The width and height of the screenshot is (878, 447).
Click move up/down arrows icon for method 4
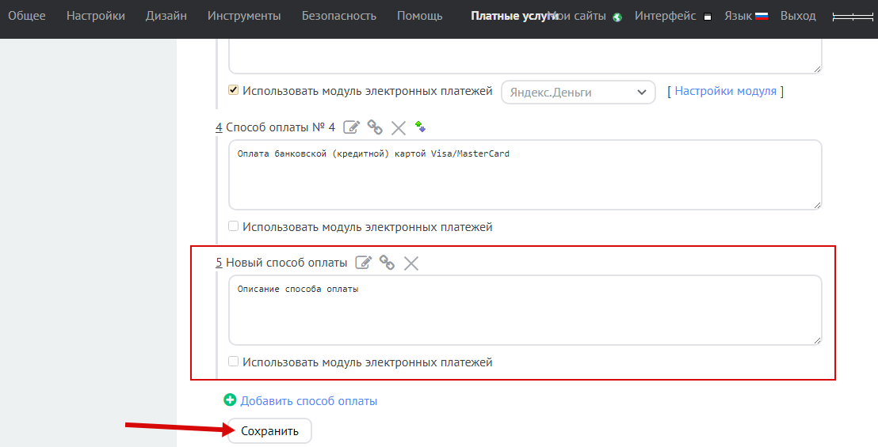[420, 127]
